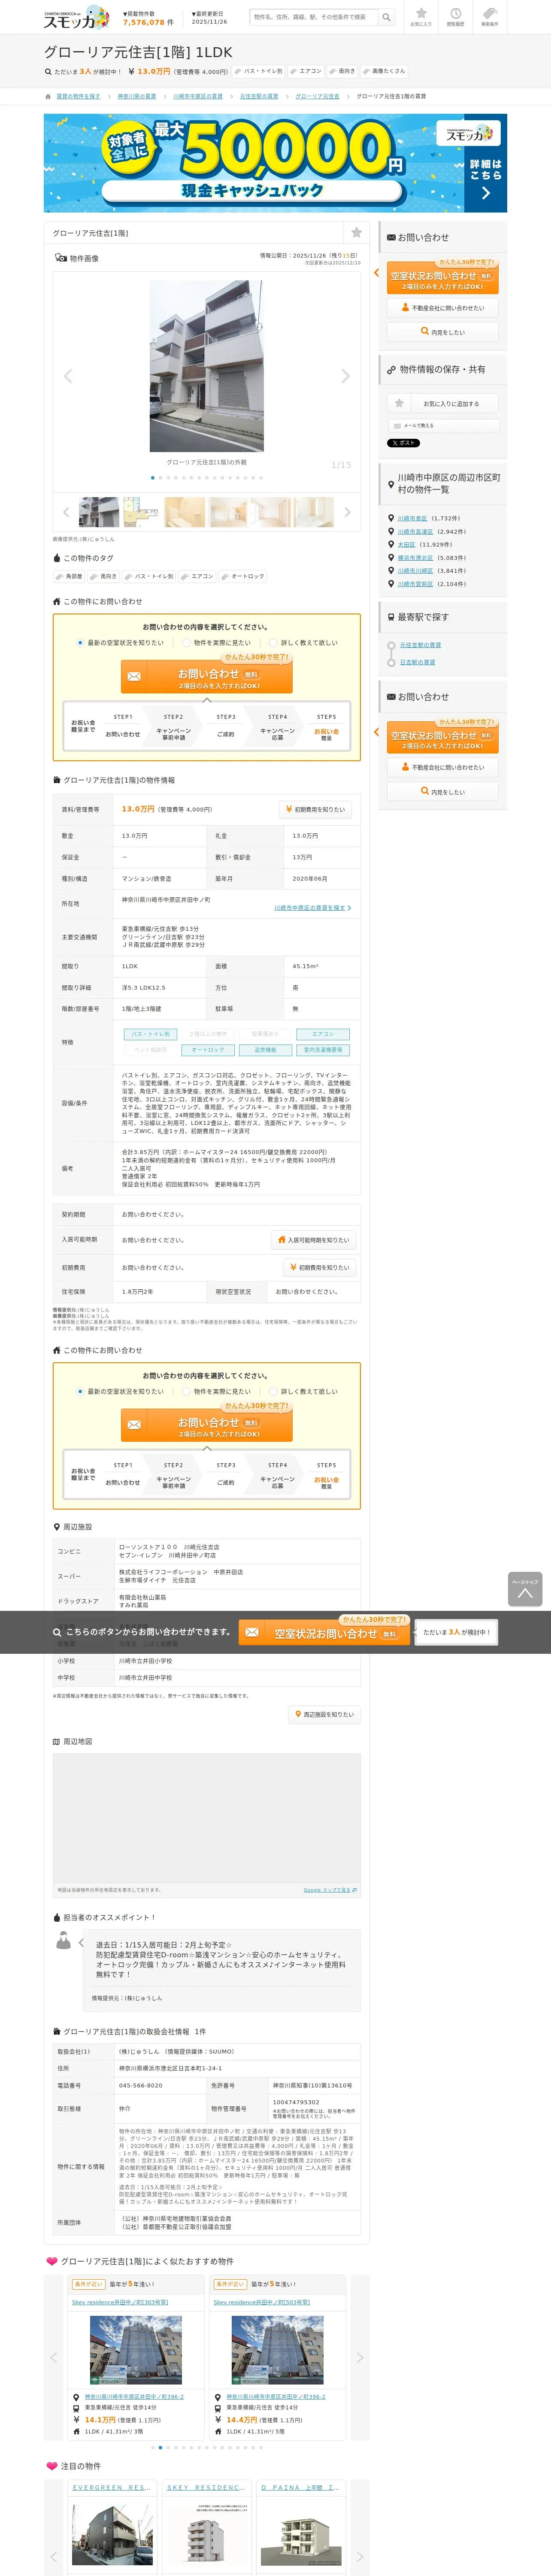Click 内見をしたい button in top sidebar
The image size is (551, 2576).
442,332
